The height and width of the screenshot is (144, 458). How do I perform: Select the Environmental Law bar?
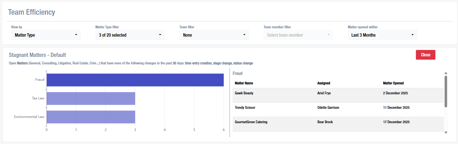(91, 117)
